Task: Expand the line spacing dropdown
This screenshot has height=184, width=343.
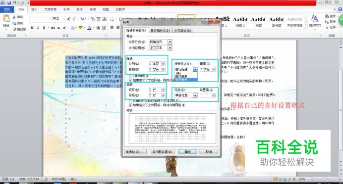Action: [x=195, y=95]
